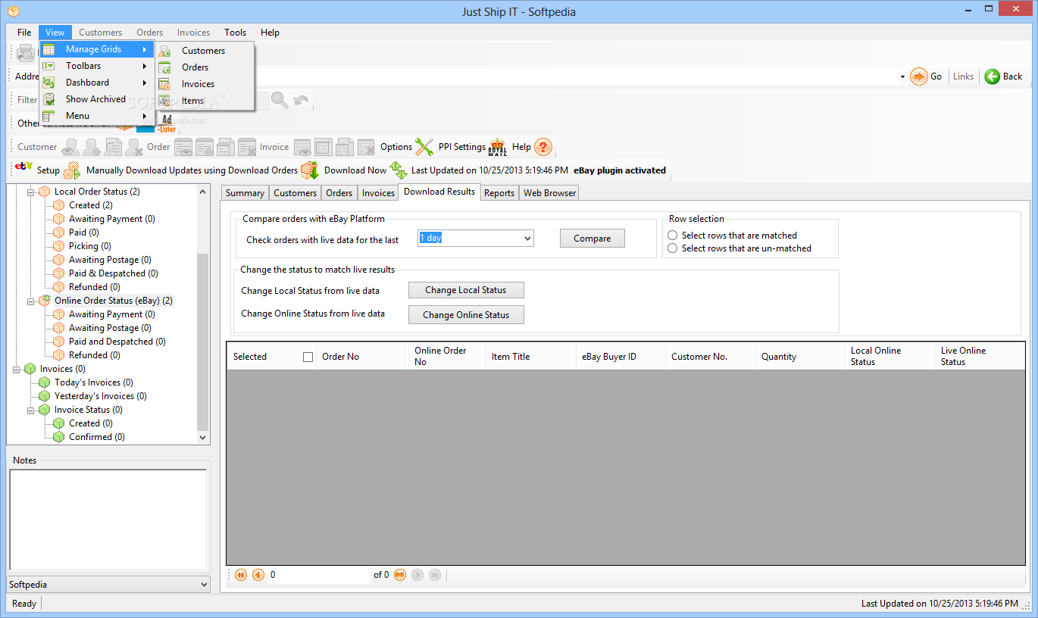Switch to the Summary tab
Image resolution: width=1038 pixels, height=618 pixels.
[x=245, y=193]
